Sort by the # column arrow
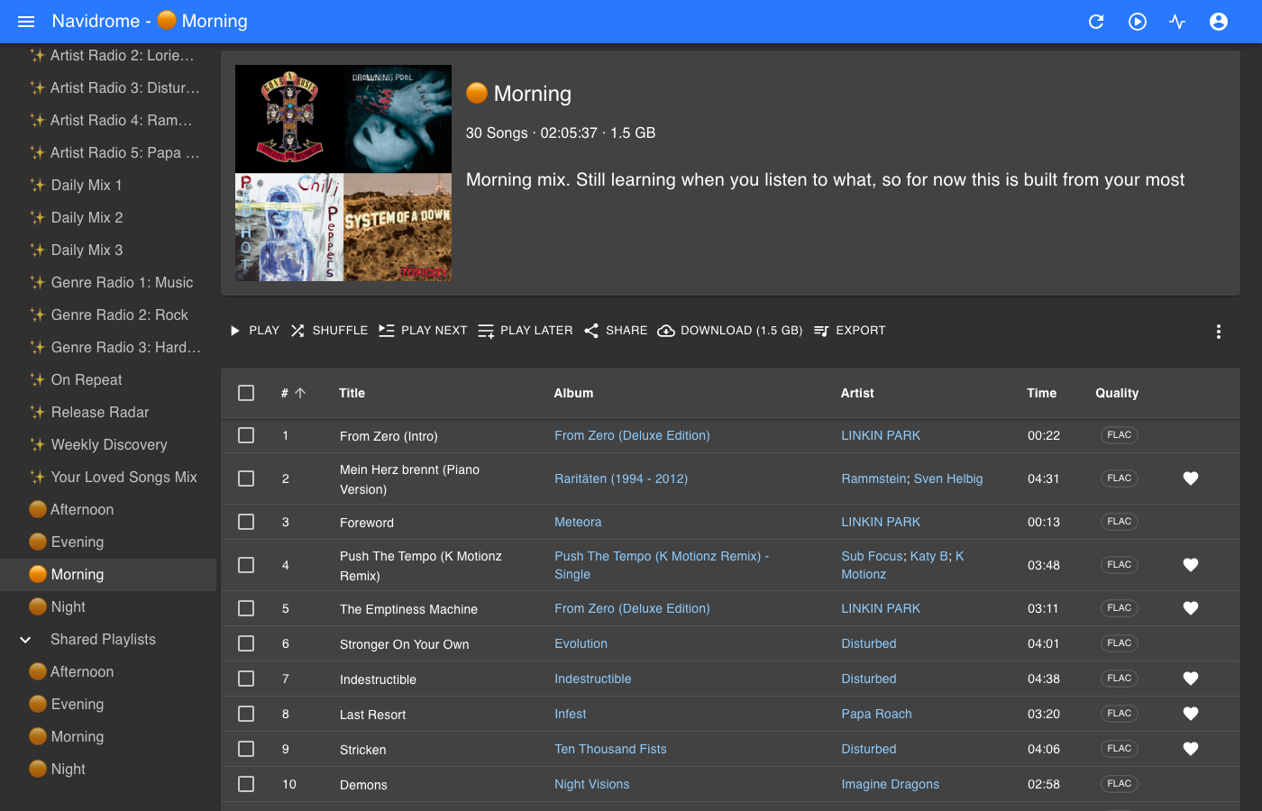Screen dimensions: 1262x811 click(x=300, y=393)
